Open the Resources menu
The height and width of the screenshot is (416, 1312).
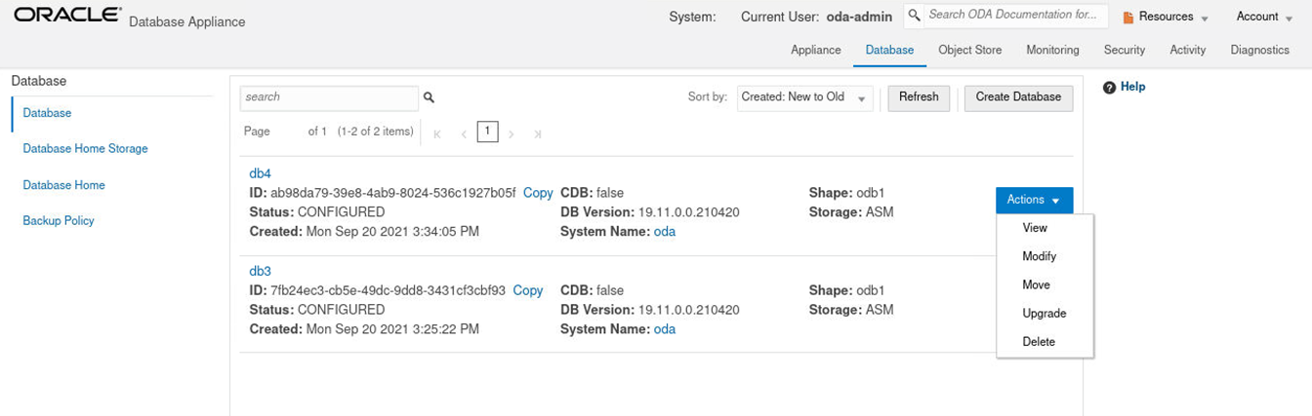coord(1166,17)
